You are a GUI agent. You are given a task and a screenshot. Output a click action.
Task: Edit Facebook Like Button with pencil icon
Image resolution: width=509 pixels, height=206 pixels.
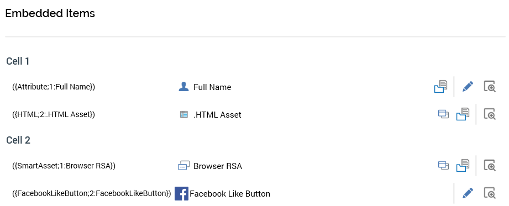[468, 193]
